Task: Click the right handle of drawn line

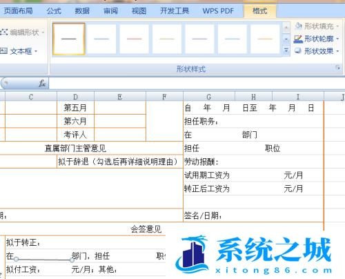Action: tap(72, 260)
